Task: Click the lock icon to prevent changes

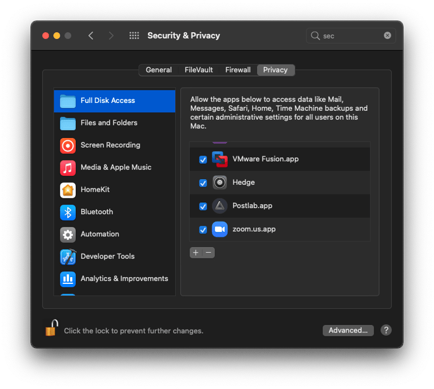Action: click(x=51, y=328)
